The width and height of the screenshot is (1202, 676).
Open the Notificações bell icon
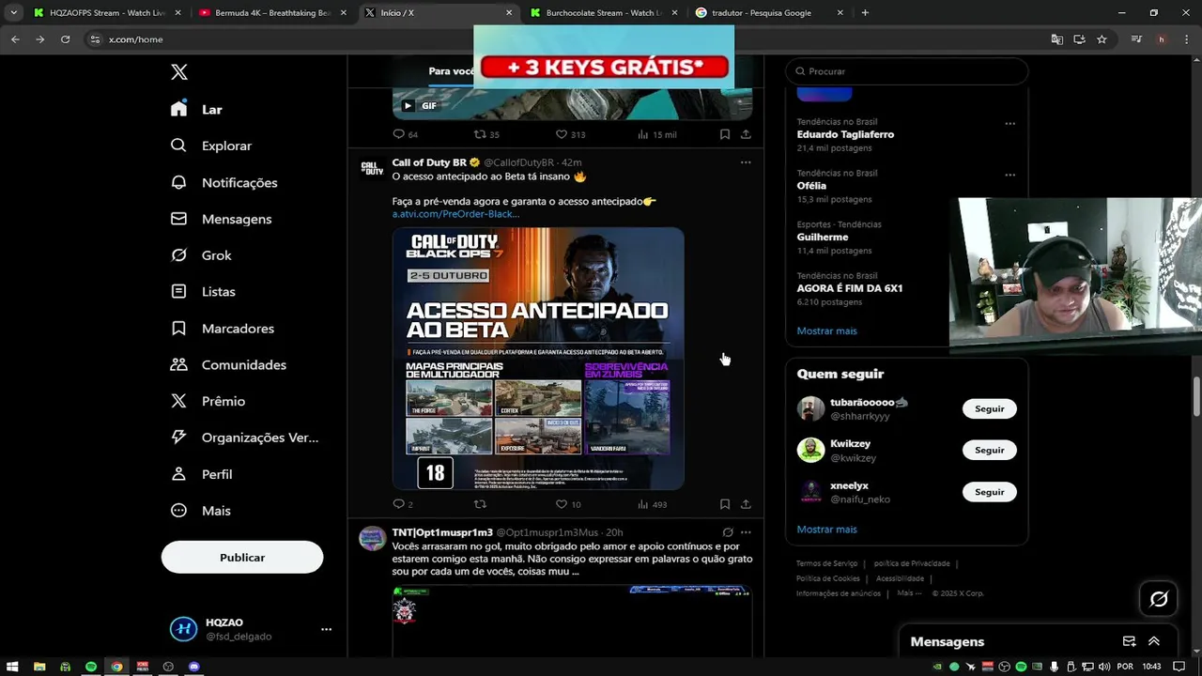coord(178,182)
